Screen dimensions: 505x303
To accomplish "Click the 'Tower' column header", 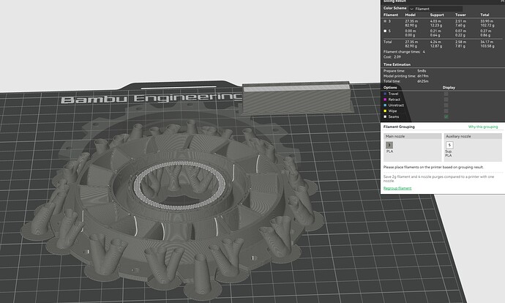I will (460, 15).
